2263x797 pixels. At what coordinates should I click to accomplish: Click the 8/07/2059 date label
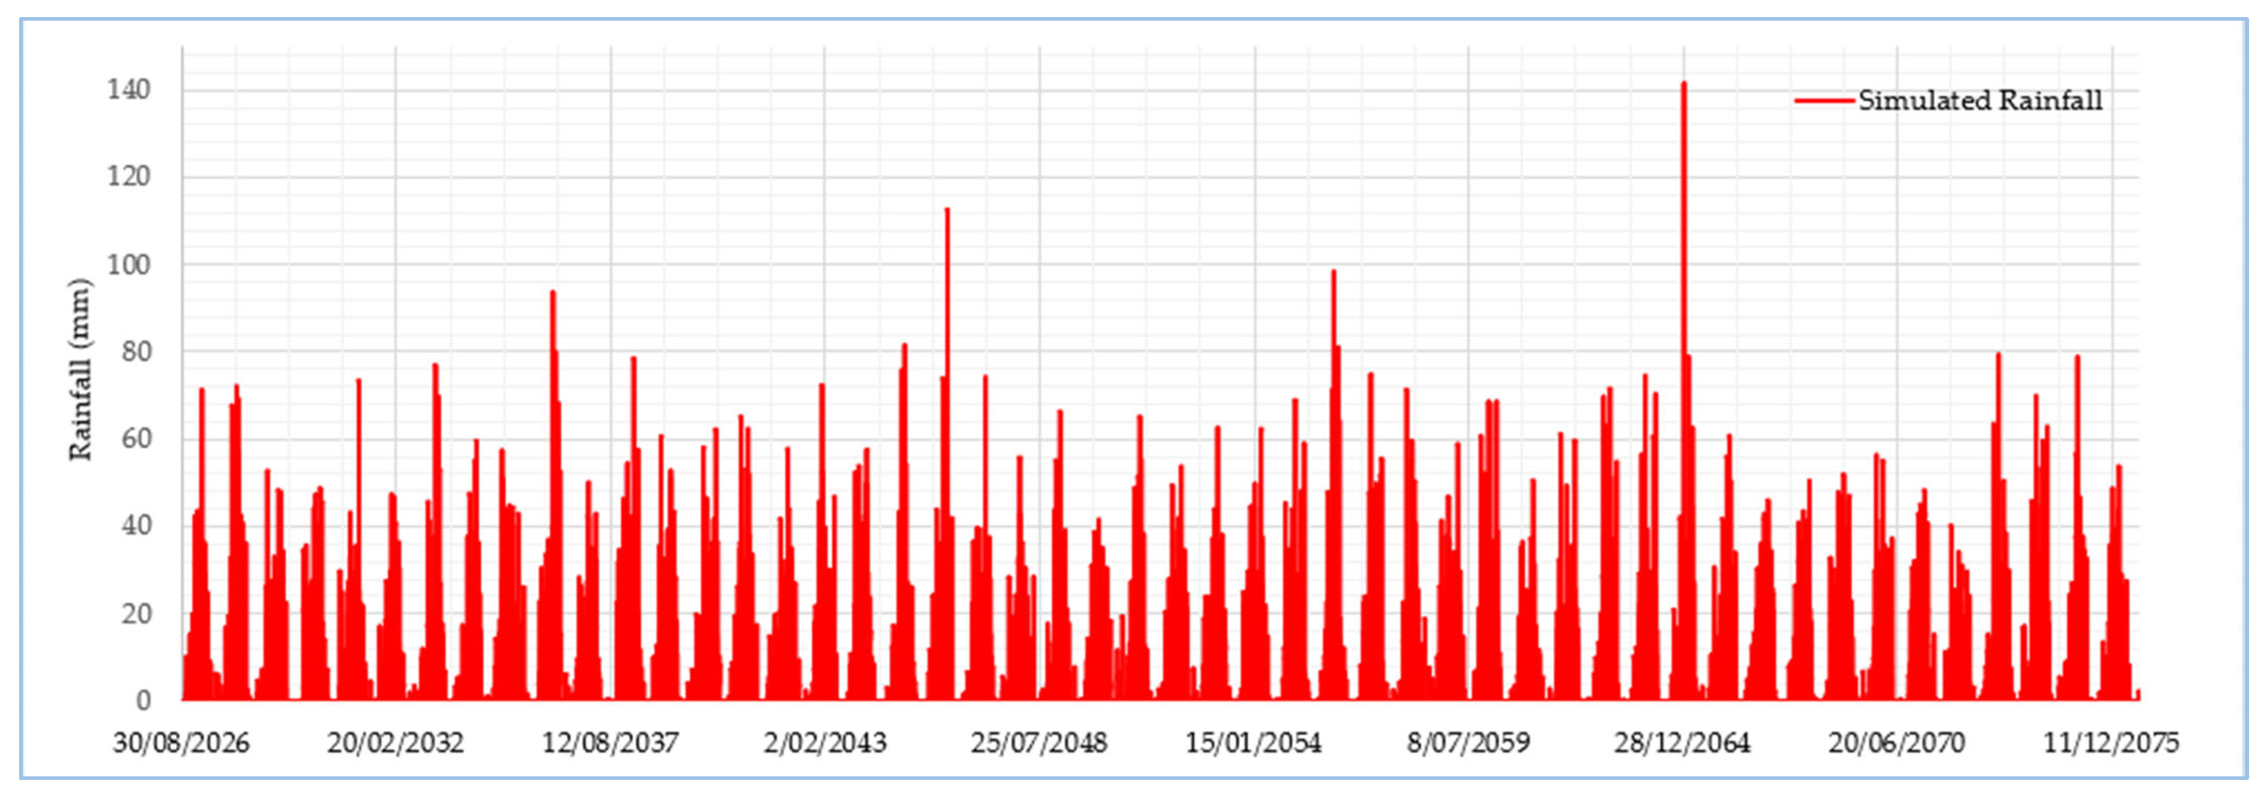1468,743
